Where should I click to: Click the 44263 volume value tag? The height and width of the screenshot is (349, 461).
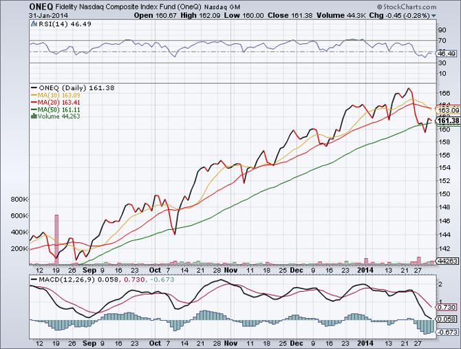click(x=447, y=261)
